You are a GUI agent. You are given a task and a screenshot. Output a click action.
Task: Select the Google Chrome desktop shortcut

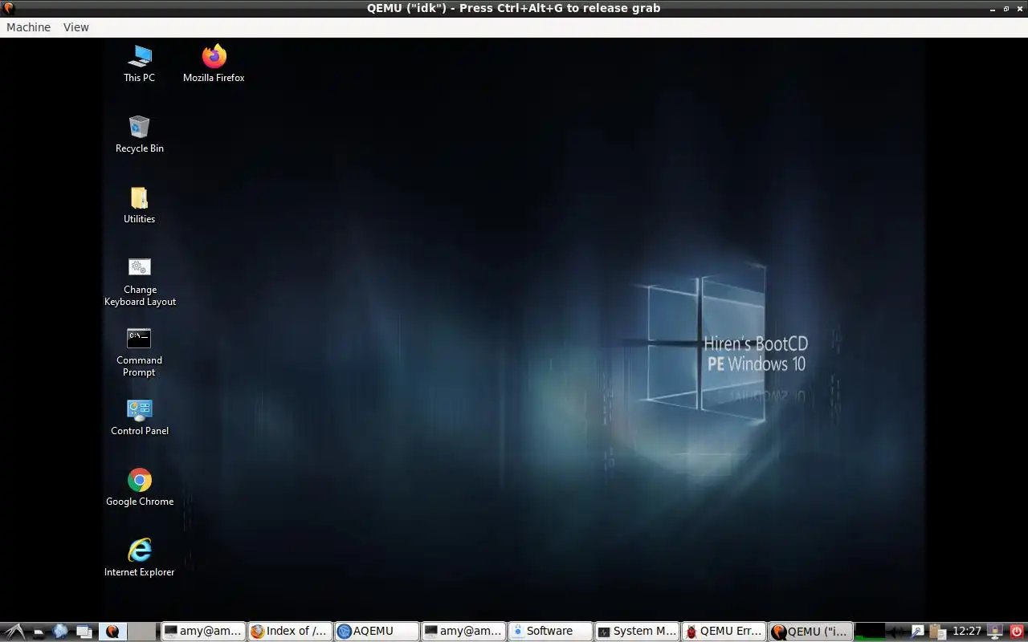[140, 488]
